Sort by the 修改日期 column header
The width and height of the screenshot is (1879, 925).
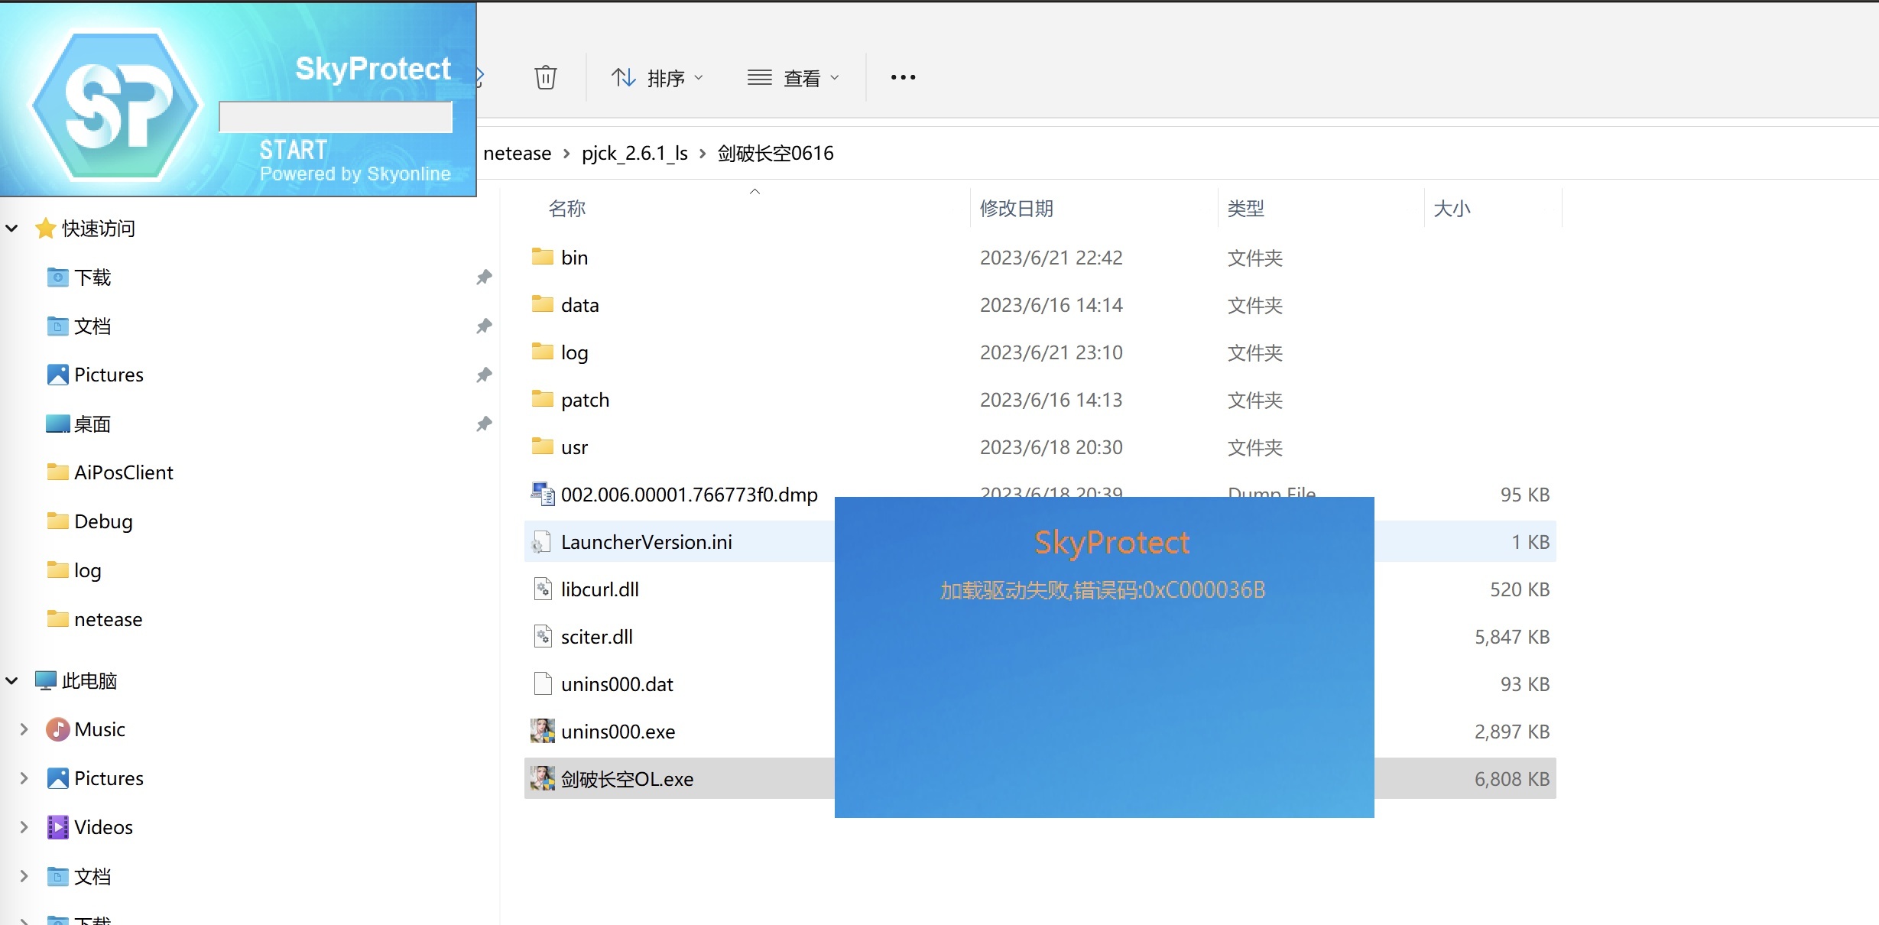click(1016, 208)
